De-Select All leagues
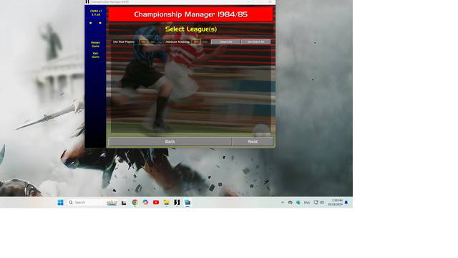The height and width of the screenshot is (258, 458). [256, 42]
